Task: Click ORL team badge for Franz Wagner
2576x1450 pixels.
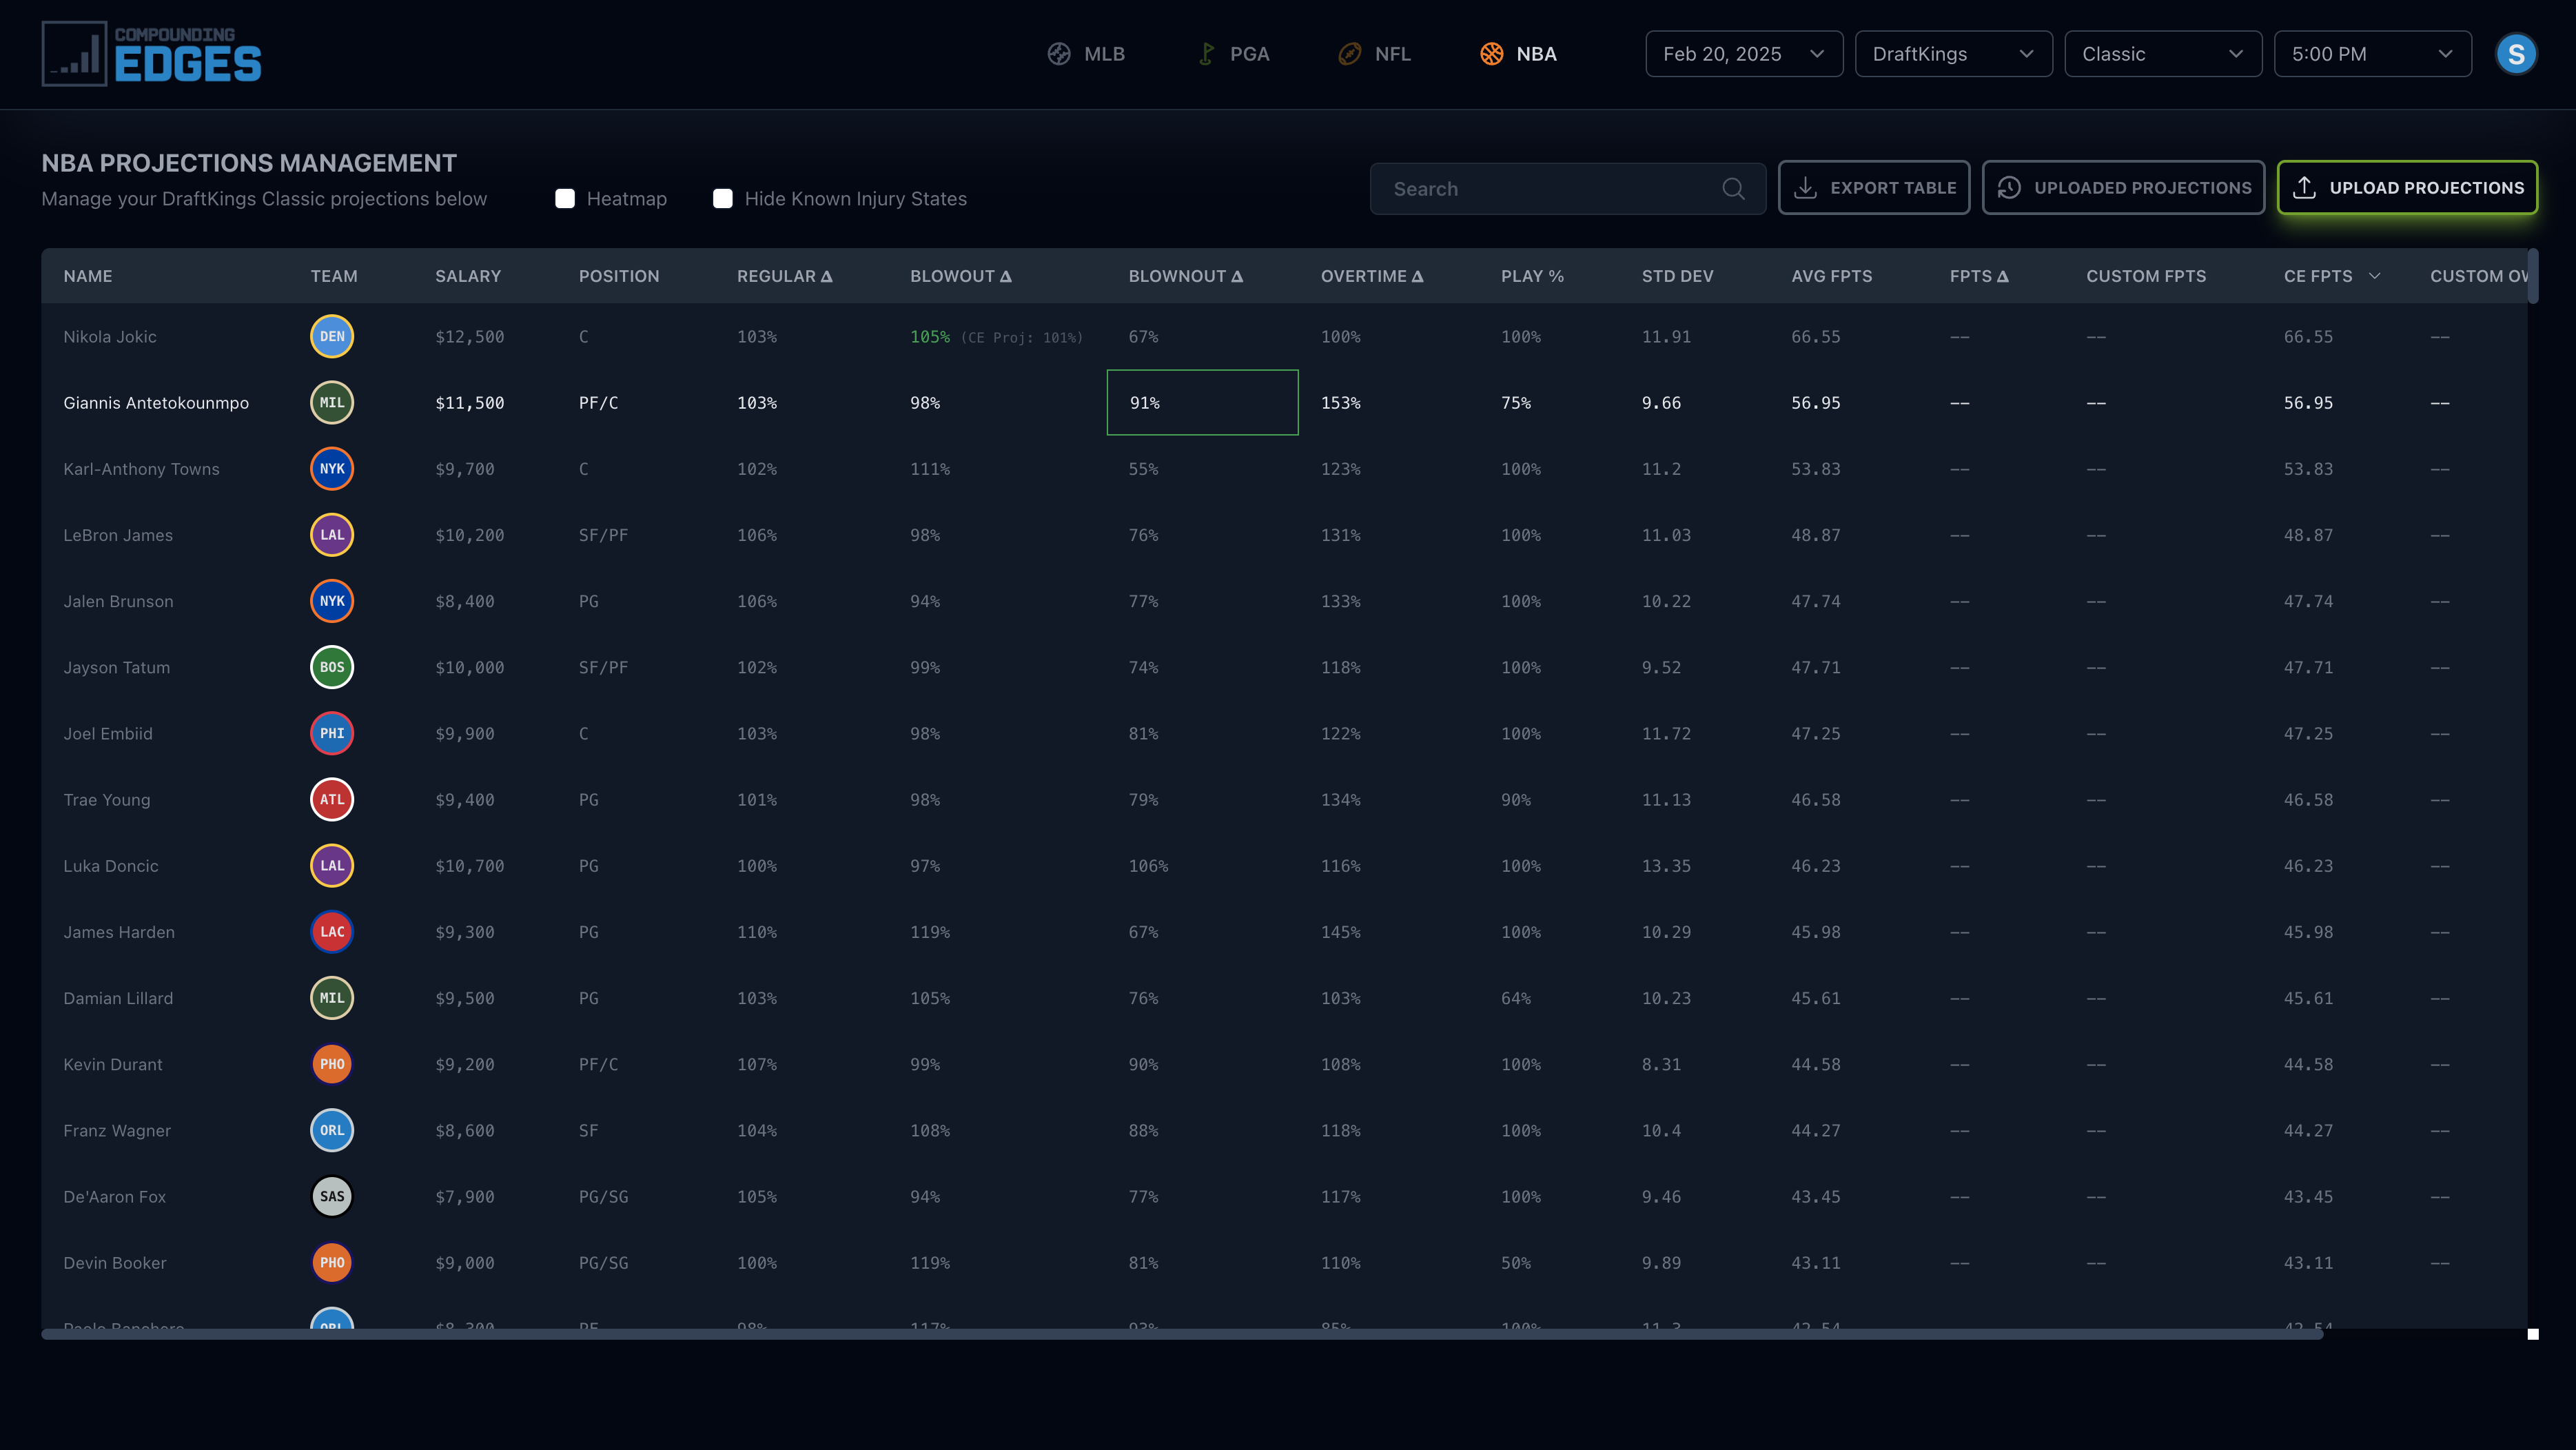Action: (x=332, y=1130)
